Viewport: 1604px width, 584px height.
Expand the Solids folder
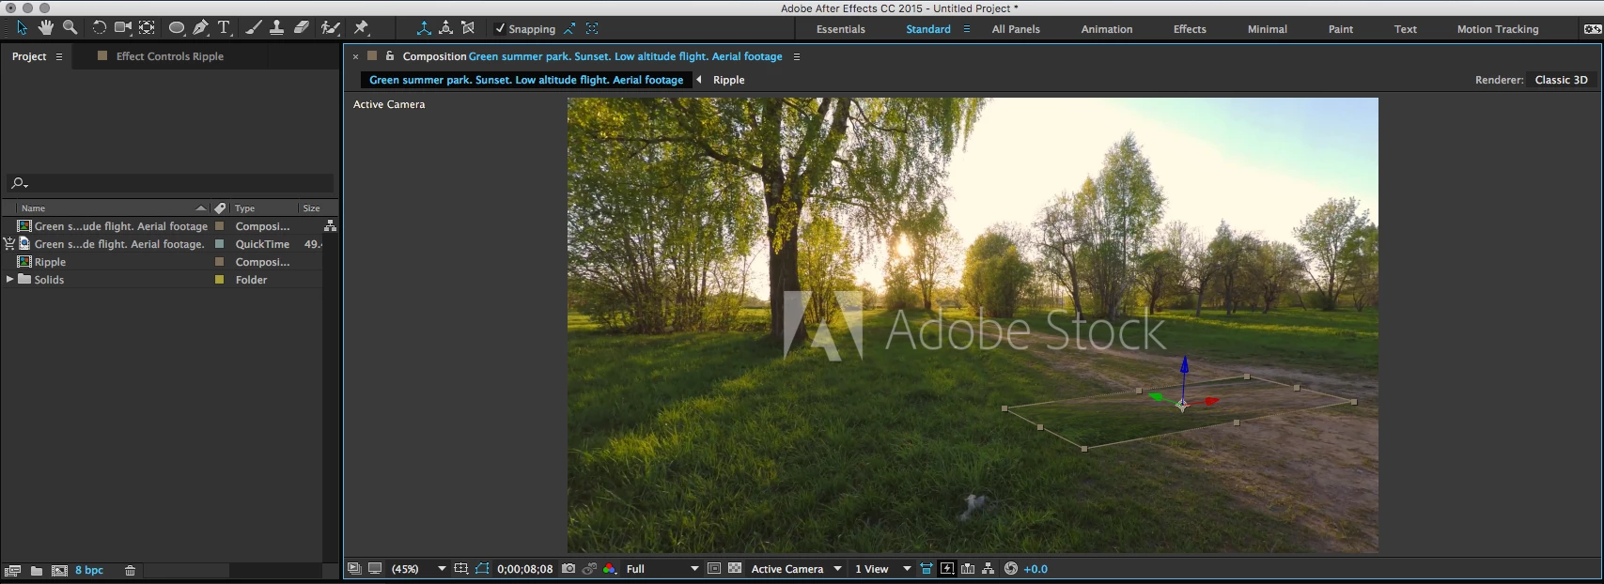coord(9,279)
